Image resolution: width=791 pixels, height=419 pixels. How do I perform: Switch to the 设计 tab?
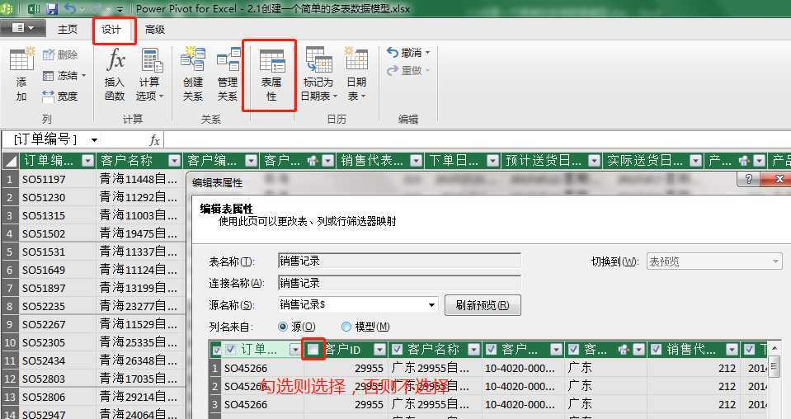111,29
